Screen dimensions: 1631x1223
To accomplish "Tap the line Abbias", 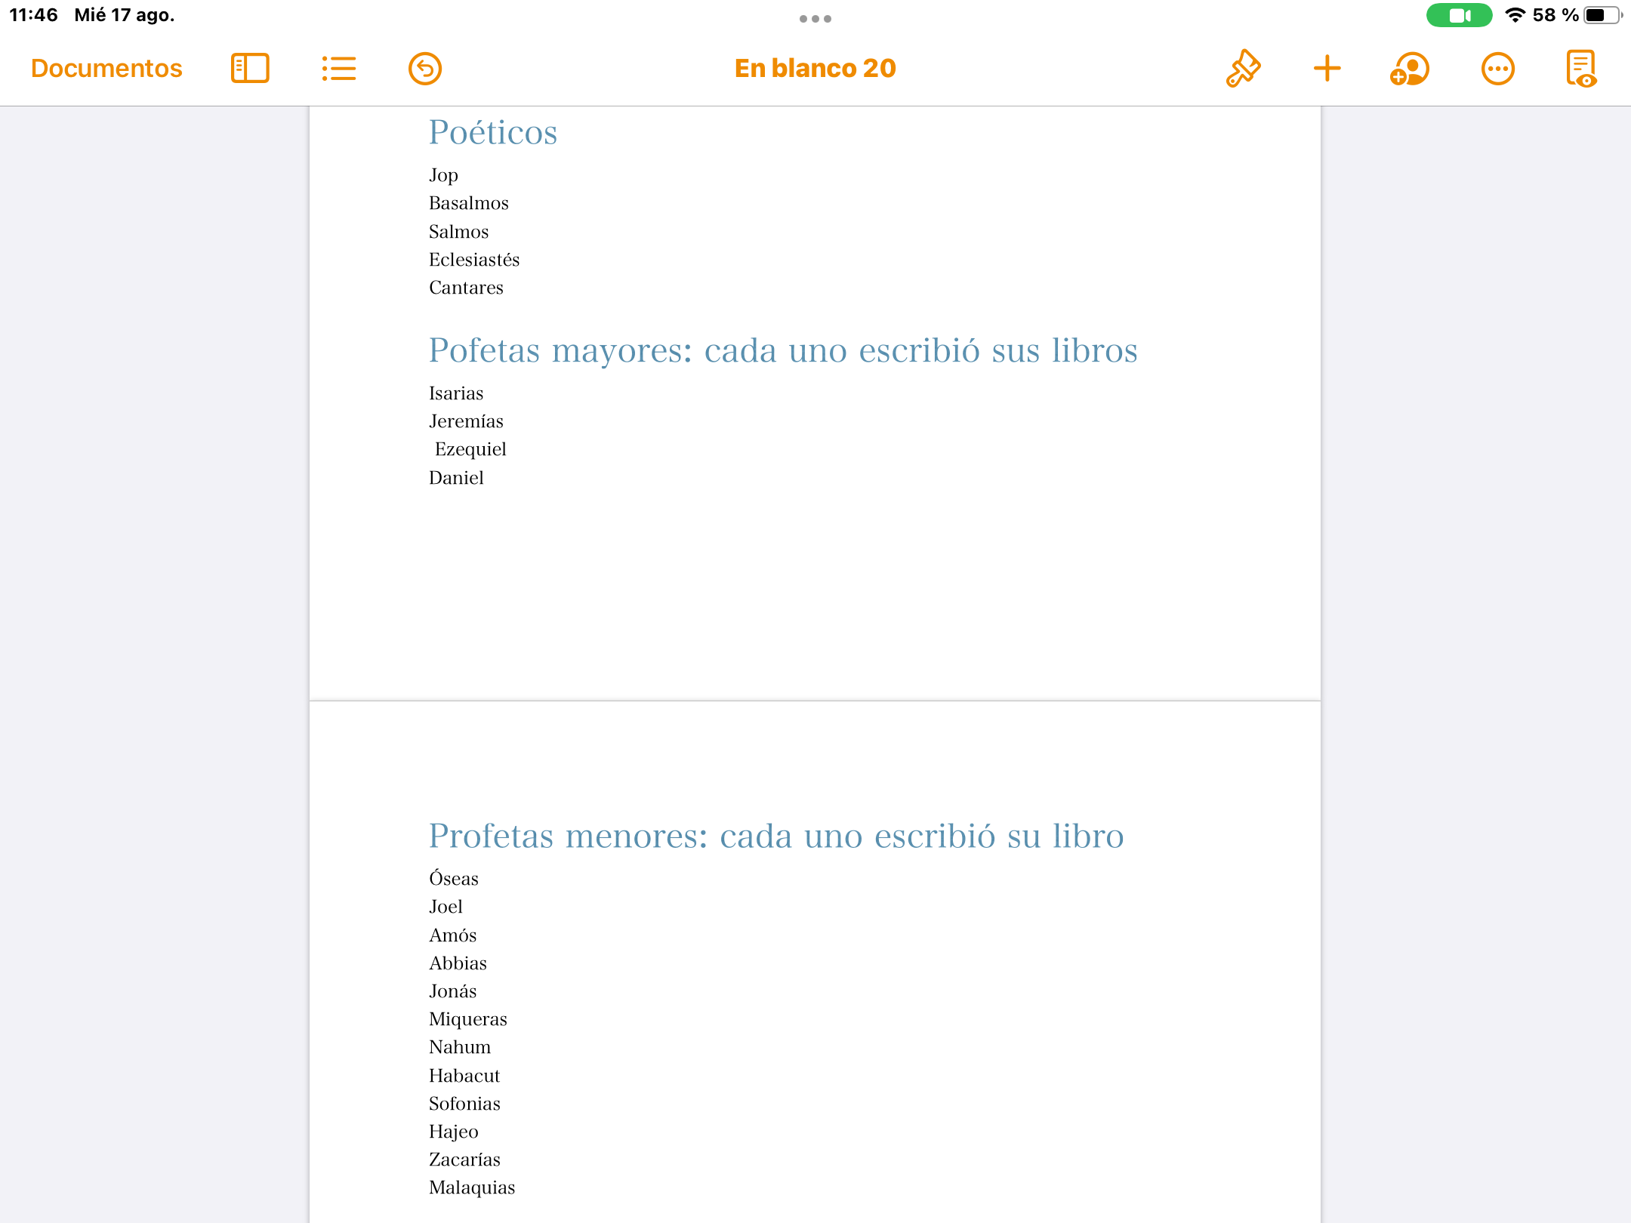I will pyautogui.click(x=458, y=963).
